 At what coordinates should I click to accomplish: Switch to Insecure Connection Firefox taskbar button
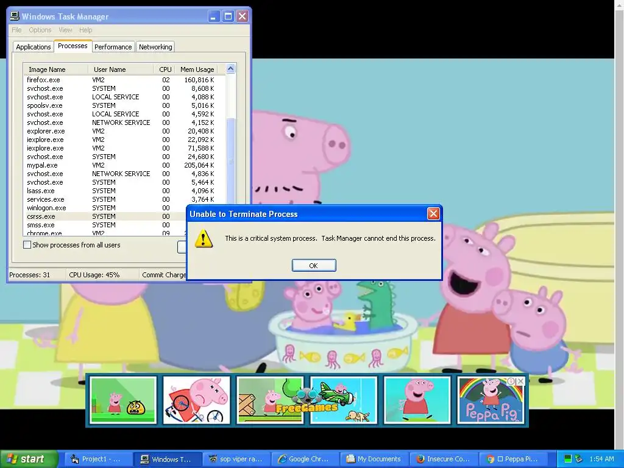click(x=444, y=459)
